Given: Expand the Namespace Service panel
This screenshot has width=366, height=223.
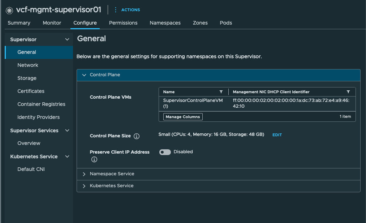Looking at the screenshot, I should 219,174.
